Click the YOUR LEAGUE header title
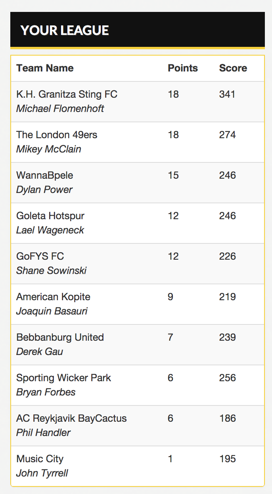Screen dimensions: 272x494 click(65, 31)
